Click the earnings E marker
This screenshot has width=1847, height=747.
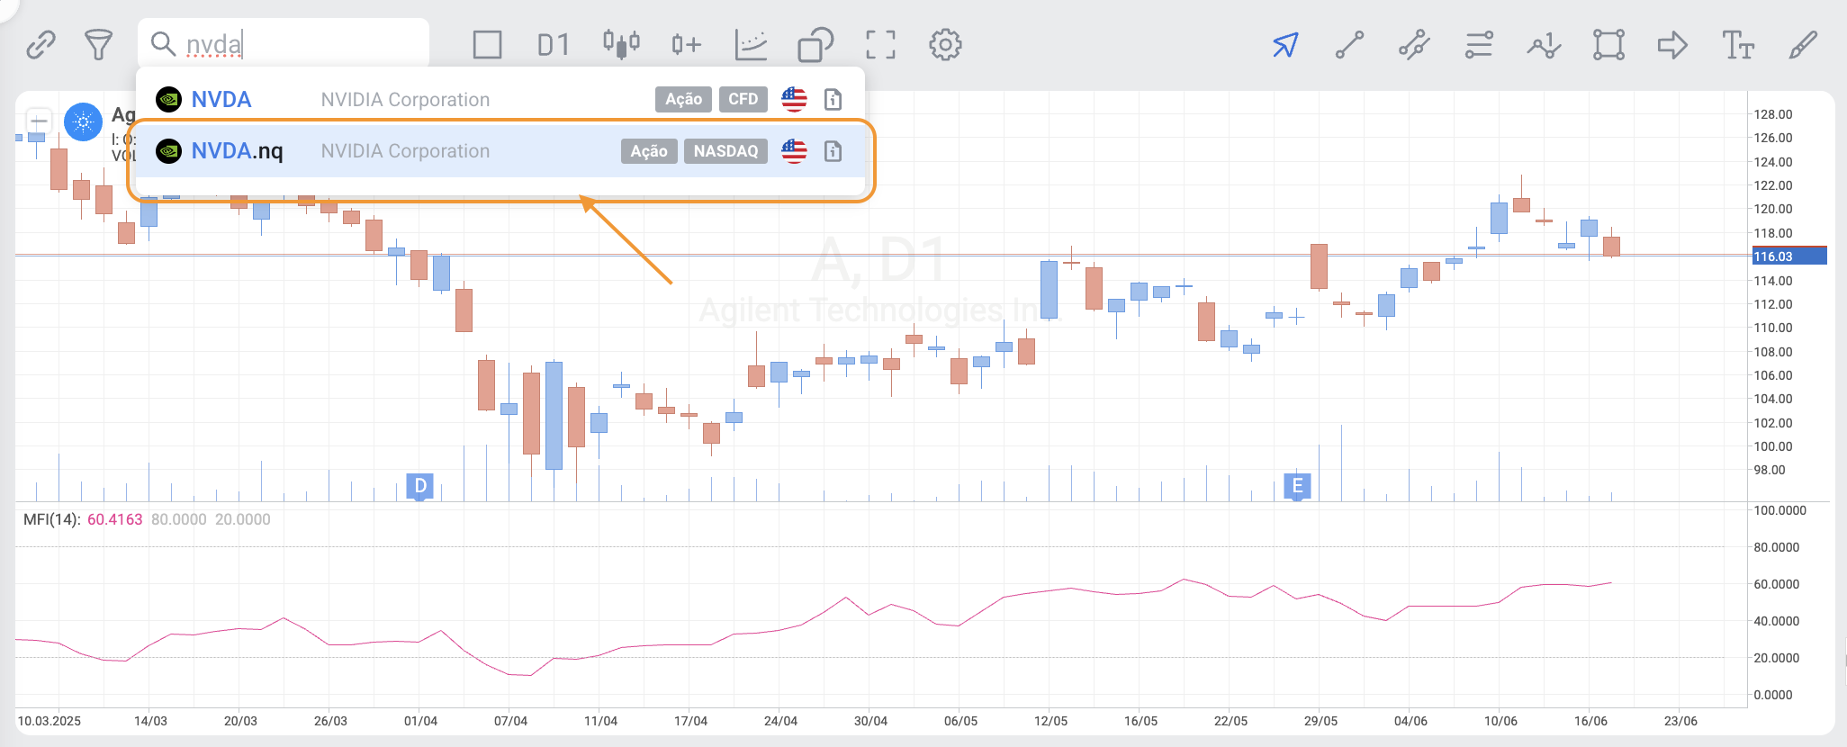click(1297, 486)
